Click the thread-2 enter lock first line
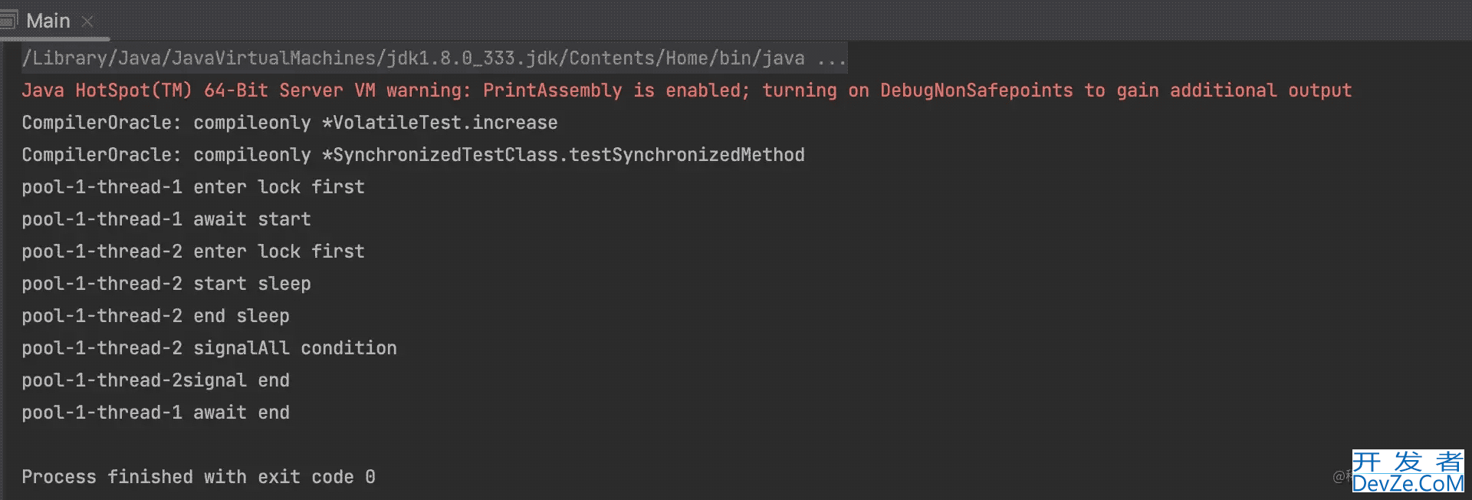1472x500 pixels. click(x=193, y=252)
